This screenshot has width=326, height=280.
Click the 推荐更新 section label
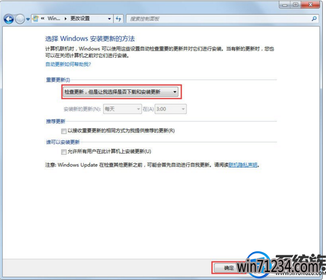click(56, 121)
